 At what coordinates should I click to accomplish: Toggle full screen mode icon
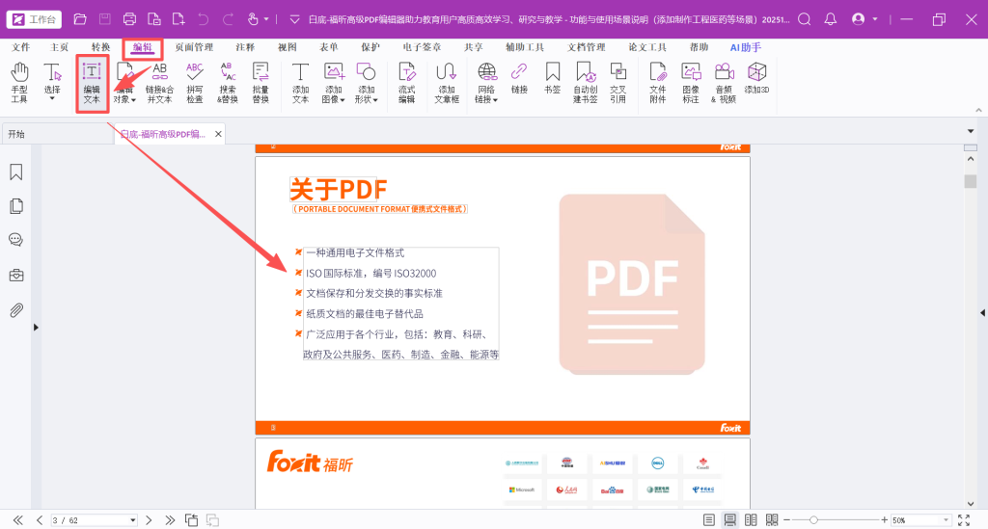(964, 520)
